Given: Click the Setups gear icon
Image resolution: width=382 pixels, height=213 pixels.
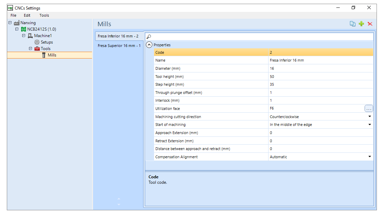Looking at the screenshot, I should pos(37,42).
